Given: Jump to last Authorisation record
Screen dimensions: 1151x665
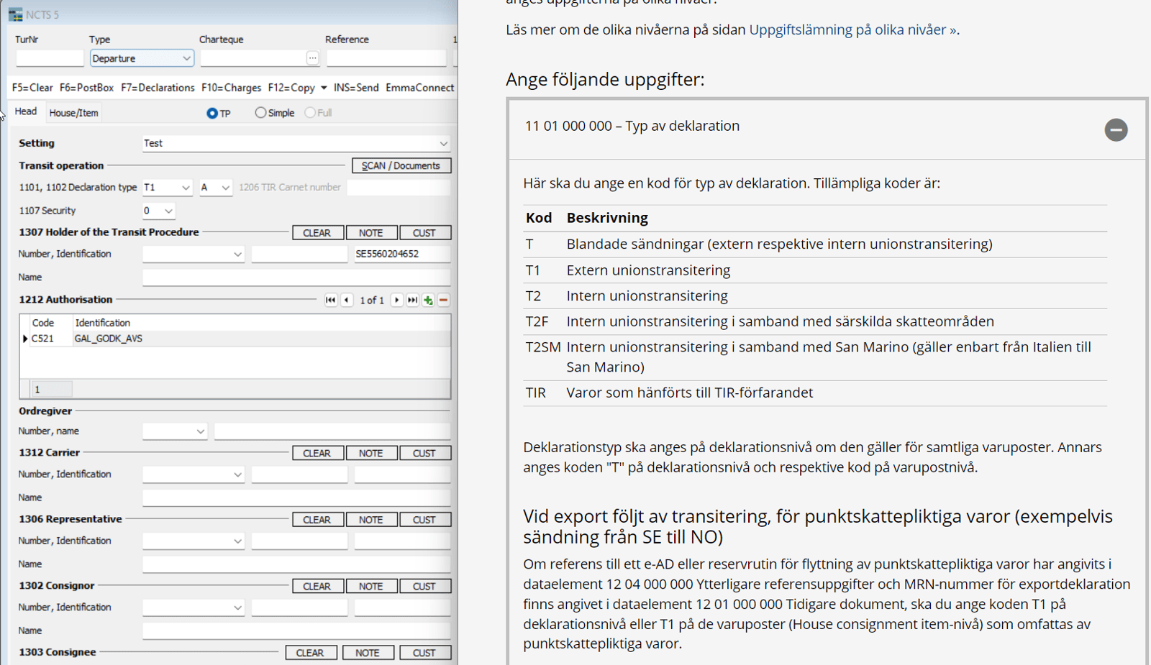Looking at the screenshot, I should click(412, 300).
